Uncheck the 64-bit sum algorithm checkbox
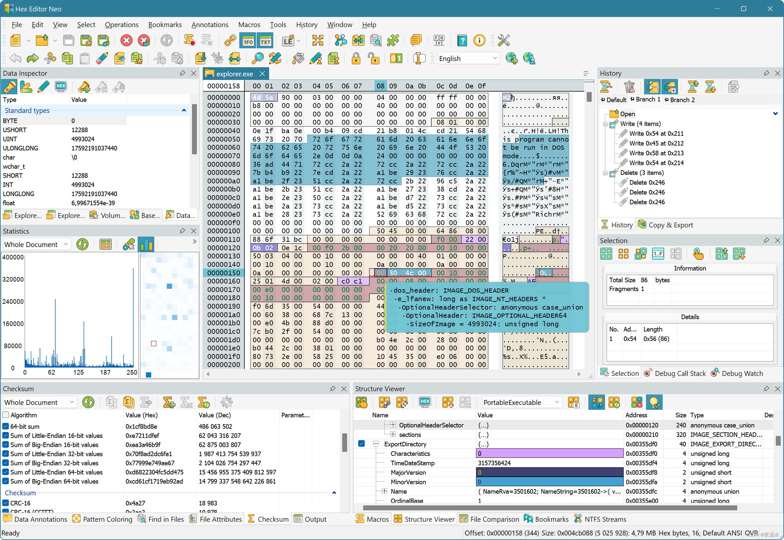 click(x=6, y=426)
